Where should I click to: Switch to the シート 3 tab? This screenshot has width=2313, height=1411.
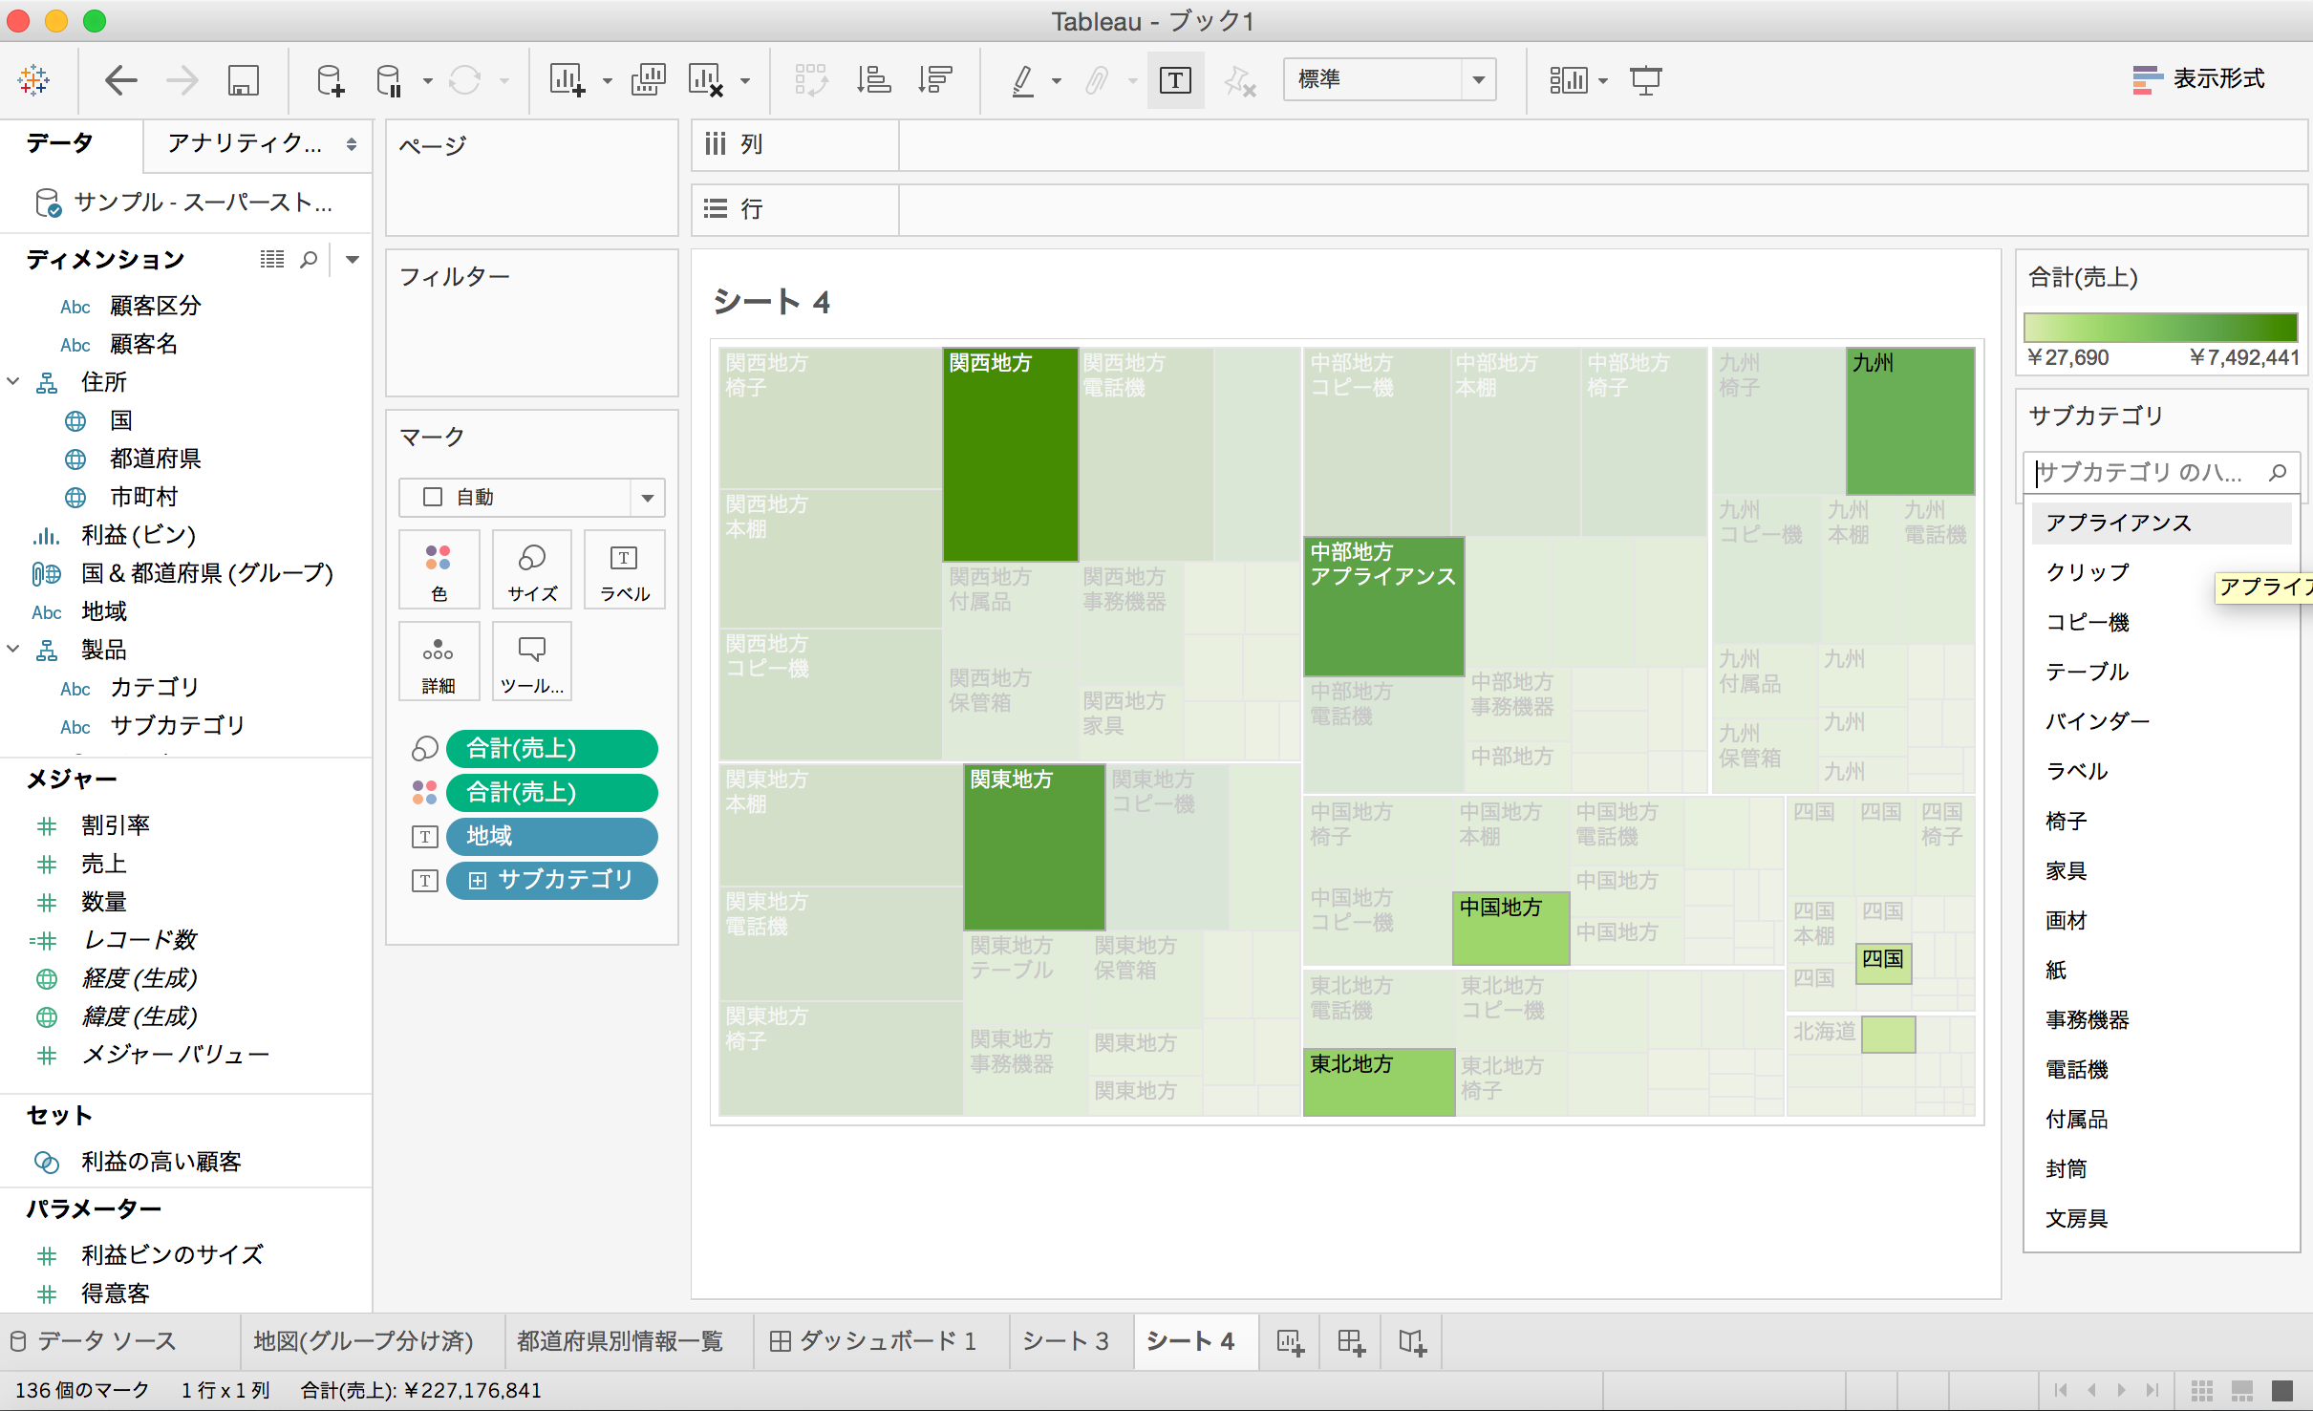tap(1066, 1341)
